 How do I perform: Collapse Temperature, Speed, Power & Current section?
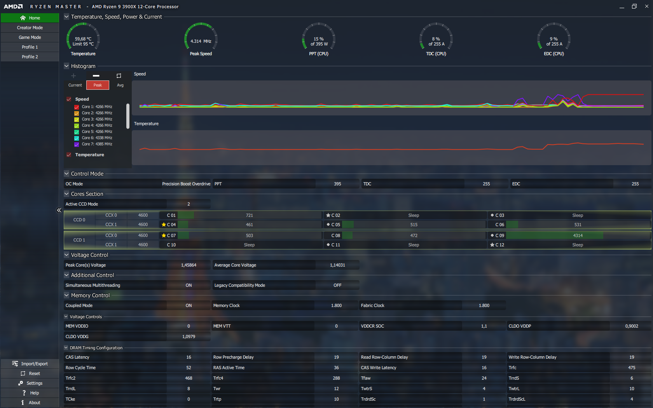(66, 17)
